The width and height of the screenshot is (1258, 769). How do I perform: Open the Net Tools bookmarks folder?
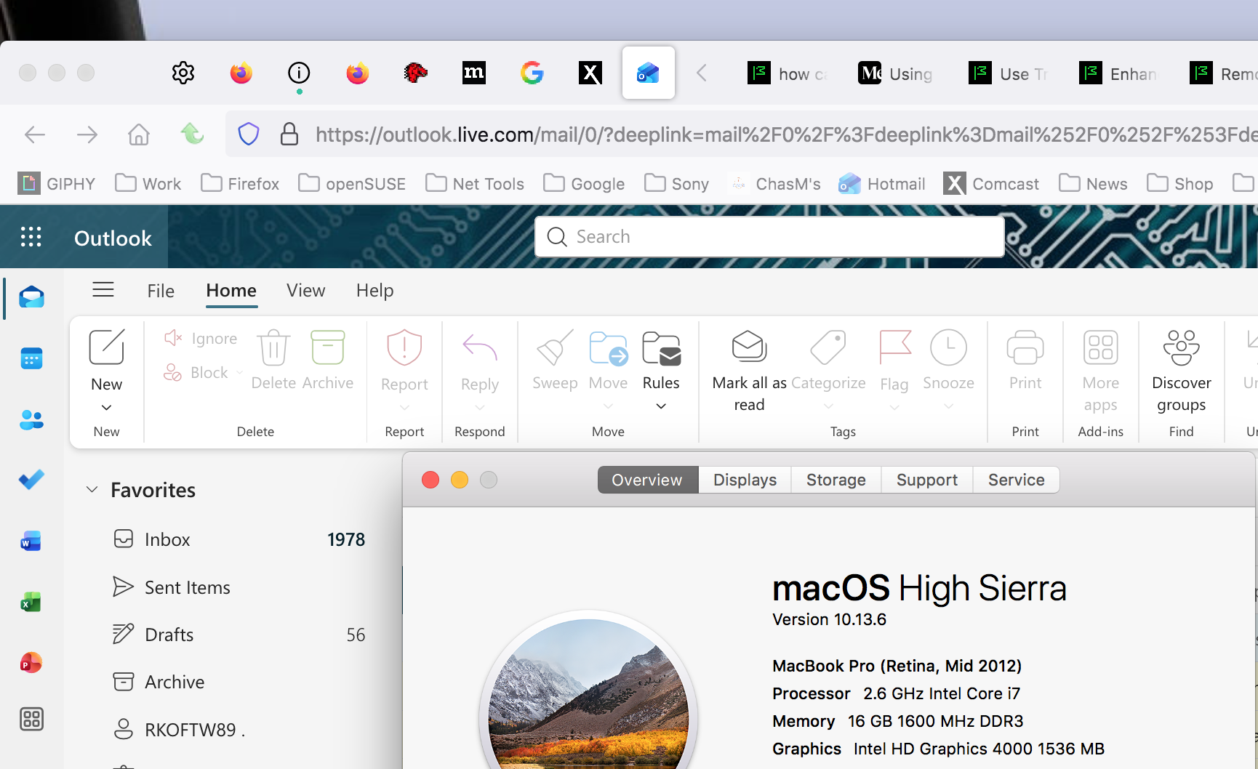tap(475, 184)
